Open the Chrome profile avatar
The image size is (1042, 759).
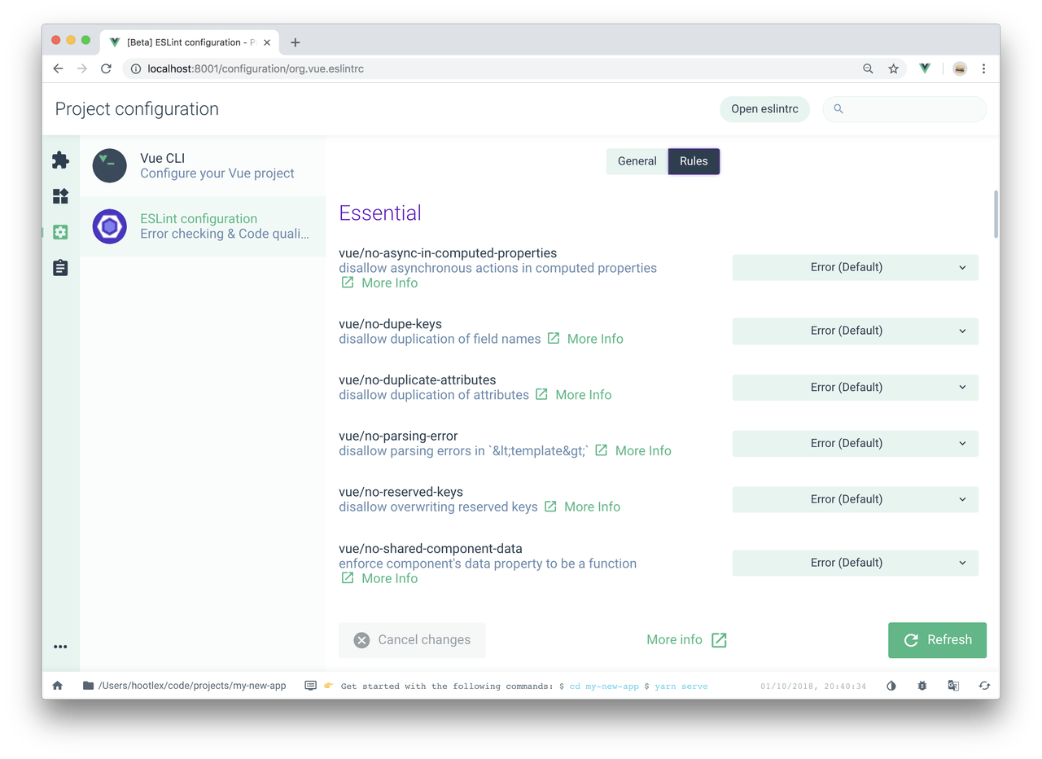tap(960, 68)
